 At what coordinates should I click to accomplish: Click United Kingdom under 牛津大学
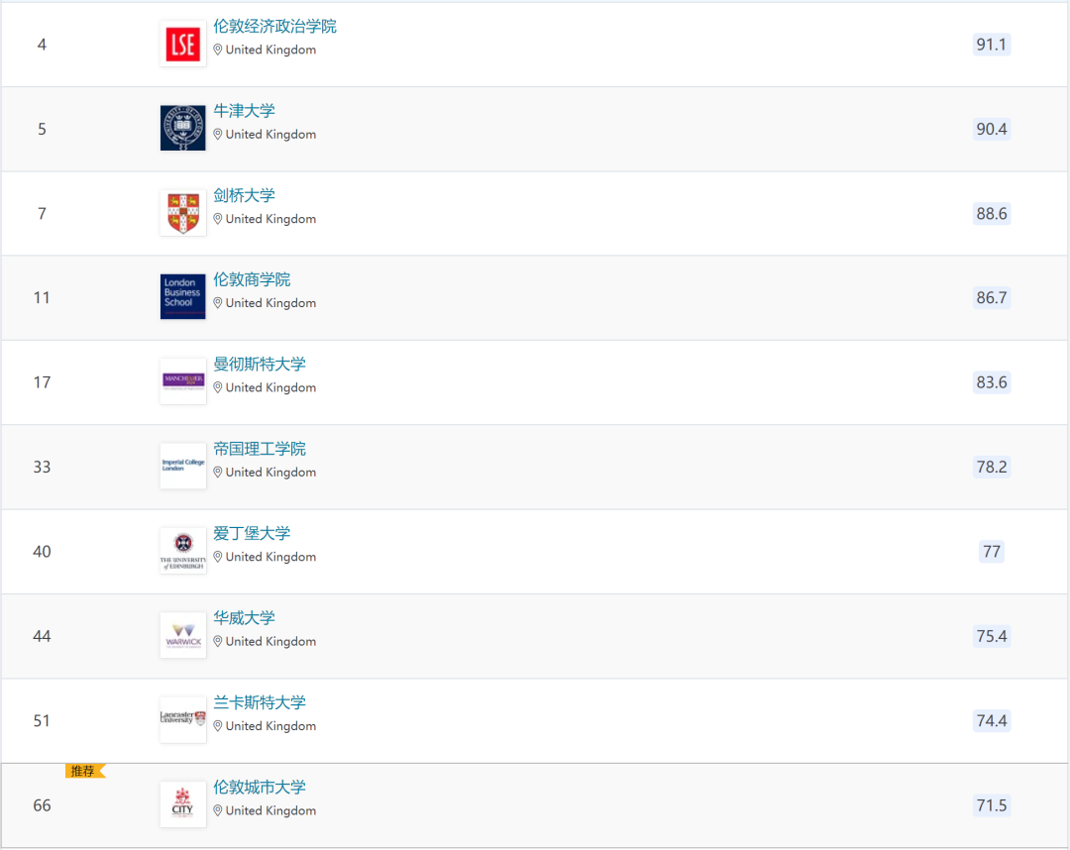(x=270, y=135)
